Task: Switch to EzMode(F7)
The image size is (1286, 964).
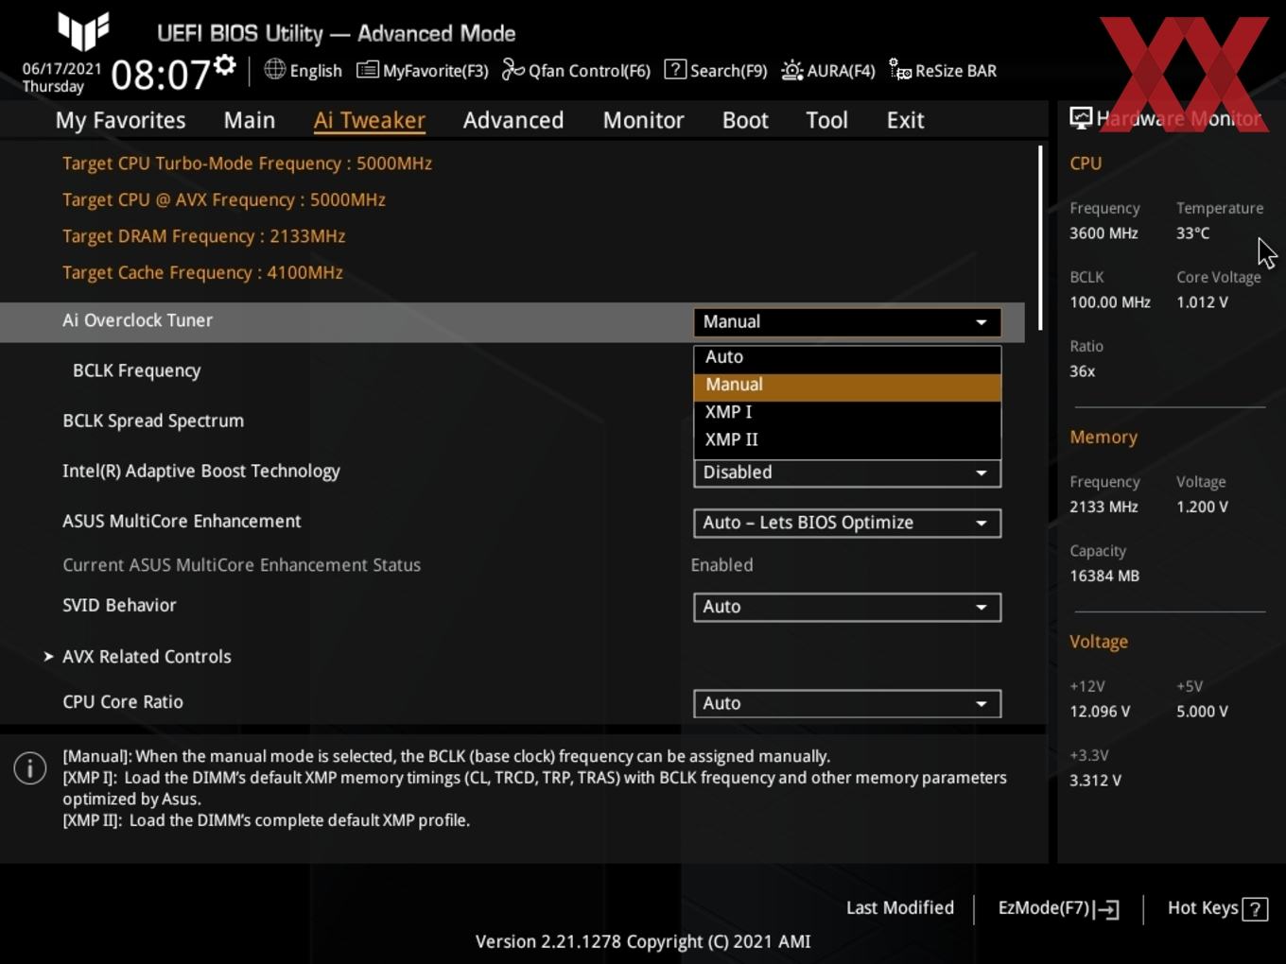Action: 1058,908
